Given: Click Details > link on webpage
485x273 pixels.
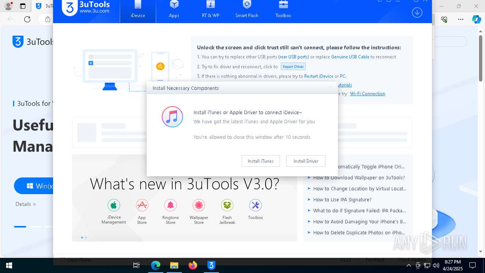Looking at the screenshot, I should (26, 204).
